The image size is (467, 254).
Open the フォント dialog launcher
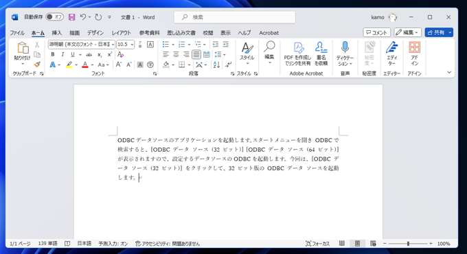(155, 73)
